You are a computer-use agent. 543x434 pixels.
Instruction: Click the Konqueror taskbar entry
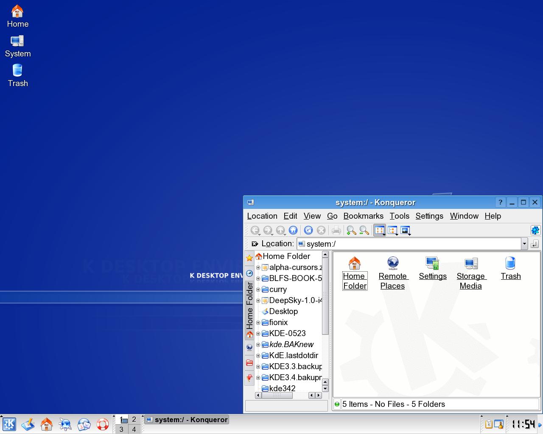click(x=187, y=420)
